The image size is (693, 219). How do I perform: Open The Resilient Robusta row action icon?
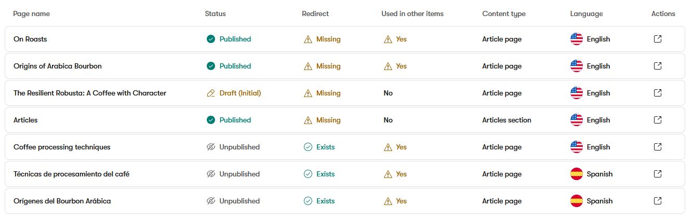657,93
